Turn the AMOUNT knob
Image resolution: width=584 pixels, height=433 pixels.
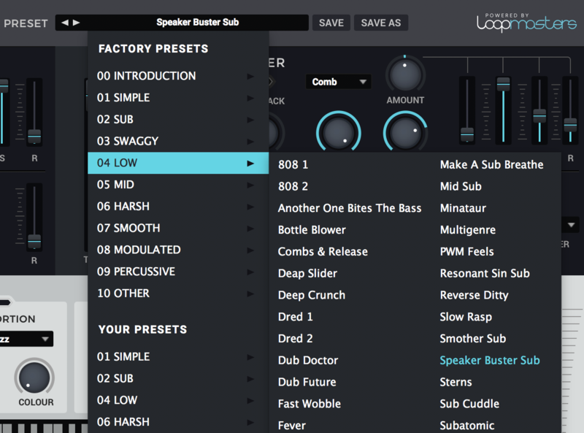[405, 73]
